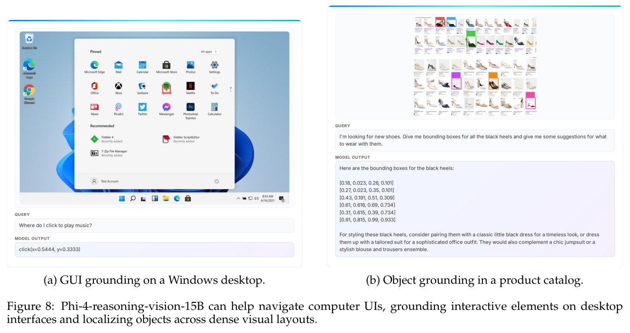This screenshot has height=333, width=630.
Task: Click the '[0.91, 0.815, 0.99, 0.933]' bounding box line
Action: [x=367, y=220]
